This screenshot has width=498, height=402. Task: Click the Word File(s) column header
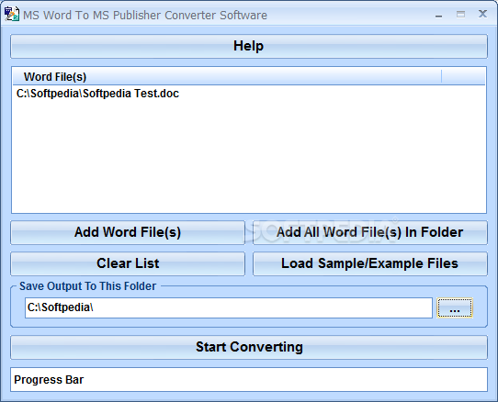(227, 77)
